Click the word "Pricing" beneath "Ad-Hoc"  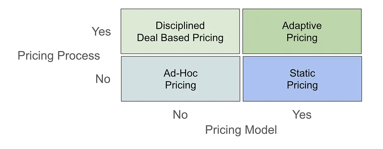pos(181,85)
